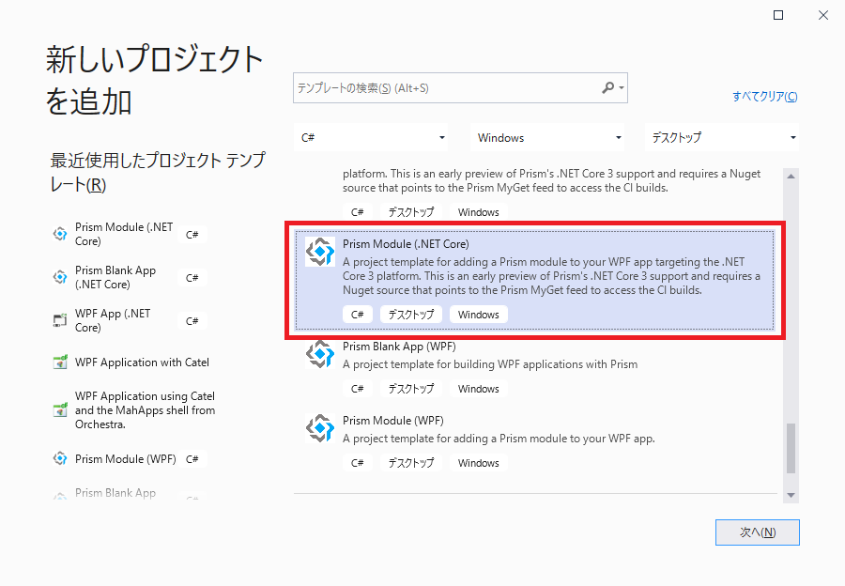Click the template list scrollbar thumb
This screenshot has height=586, width=845.
click(791, 449)
